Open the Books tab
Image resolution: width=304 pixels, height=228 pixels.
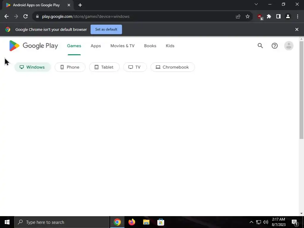point(150,46)
